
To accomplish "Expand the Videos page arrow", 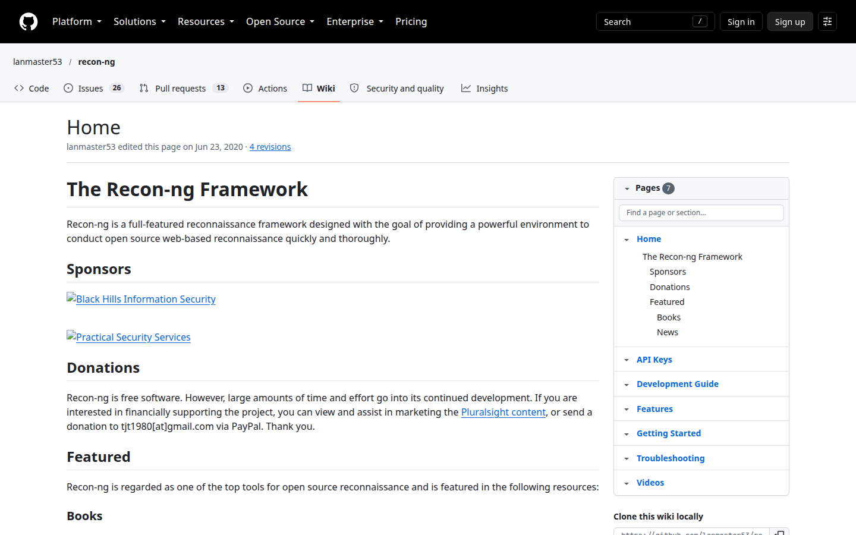I will [627, 483].
